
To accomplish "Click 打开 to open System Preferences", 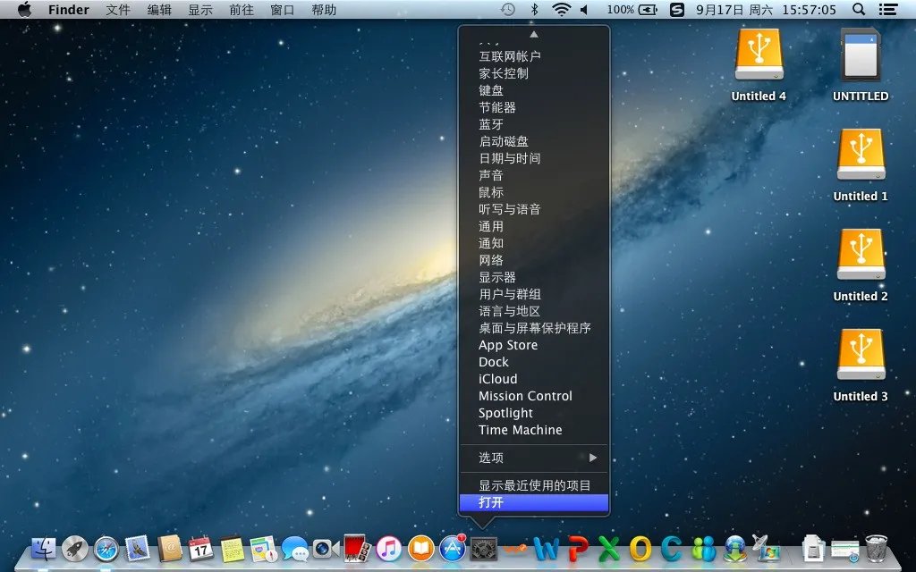I will click(534, 502).
